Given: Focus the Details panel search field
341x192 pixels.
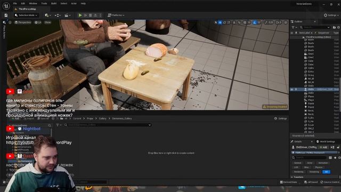Looking at the screenshot, I should tap(309, 158).
